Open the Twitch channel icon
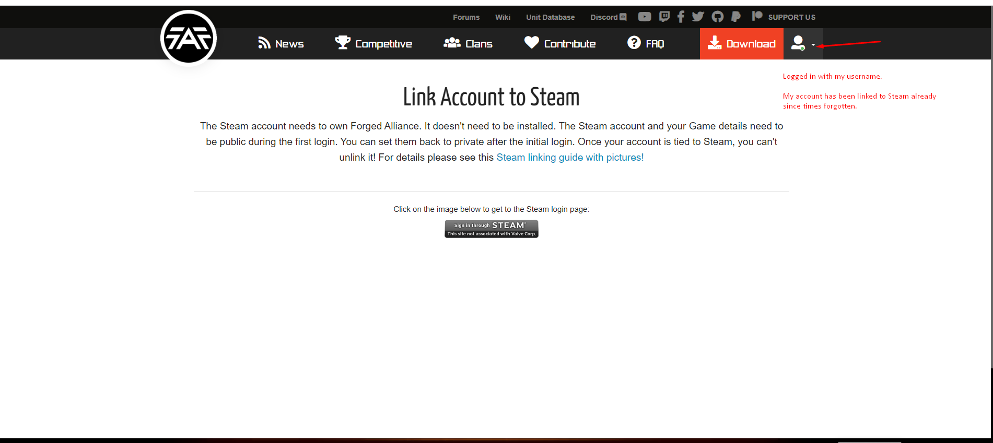 click(664, 17)
